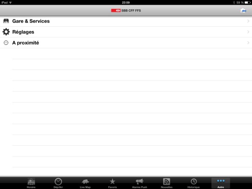This screenshot has width=252, height=189.
Task: Open the Gare & Services entry
Action: (x=126, y=21)
